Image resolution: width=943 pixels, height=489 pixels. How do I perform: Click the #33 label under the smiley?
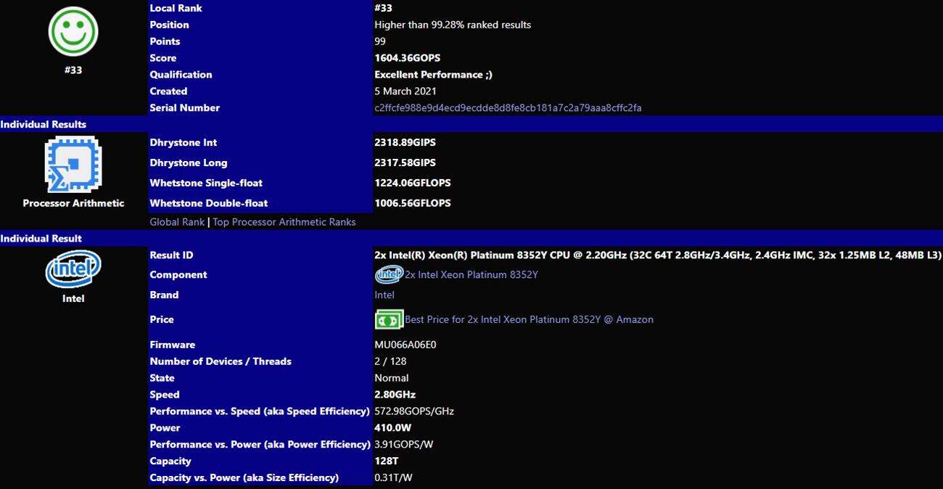73,70
